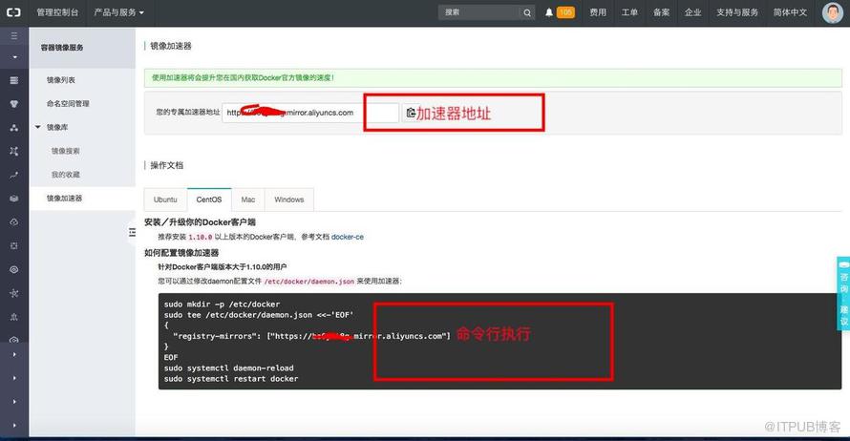Open 管理控制台 in the top bar
Screen dimensions: 850x441
[x=57, y=11]
